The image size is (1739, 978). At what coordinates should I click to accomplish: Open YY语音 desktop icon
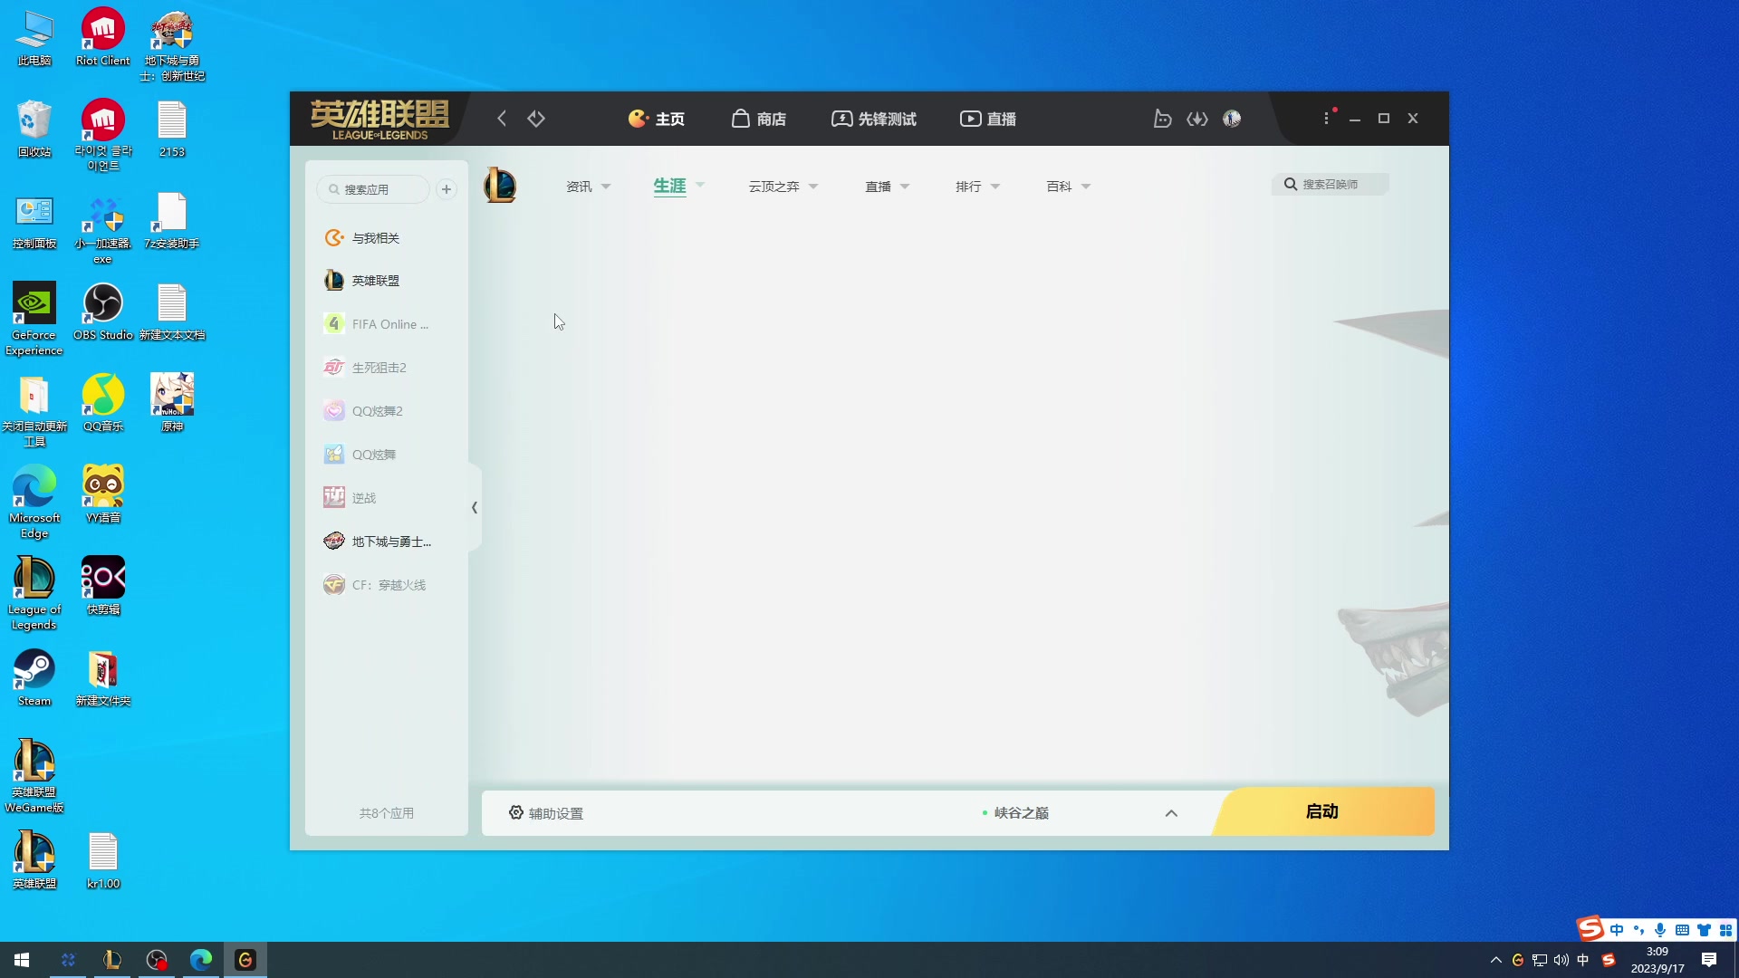click(103, 494)
